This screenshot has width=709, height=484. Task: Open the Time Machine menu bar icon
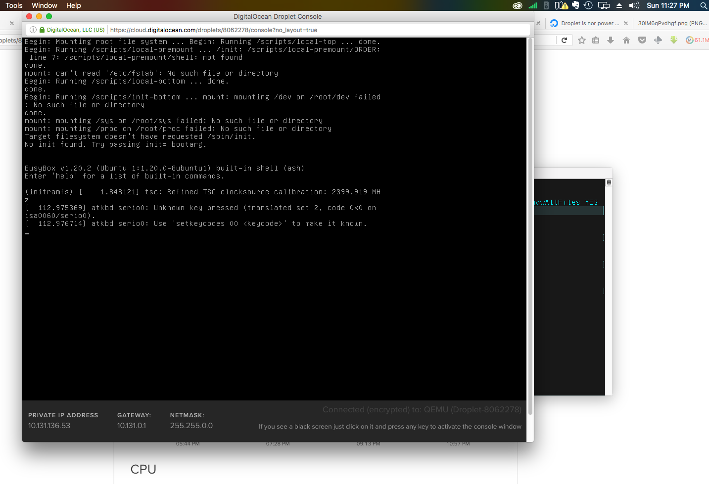tap(588, 5)
